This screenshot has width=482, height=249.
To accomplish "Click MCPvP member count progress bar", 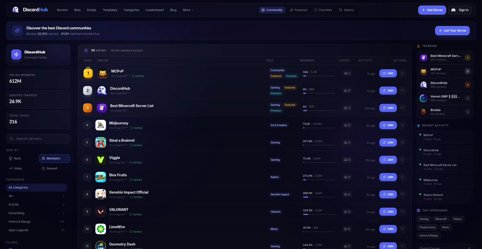I will tap(319, 76).
